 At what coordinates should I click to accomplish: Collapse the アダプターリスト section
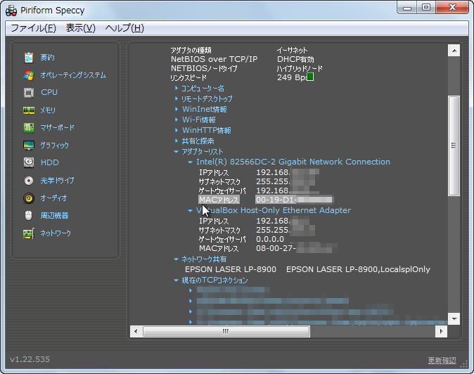pos(177,152)
